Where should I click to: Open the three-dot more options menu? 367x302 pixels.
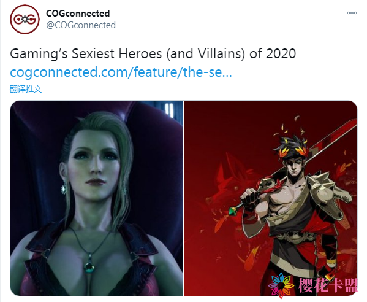(x=352, y=13)
